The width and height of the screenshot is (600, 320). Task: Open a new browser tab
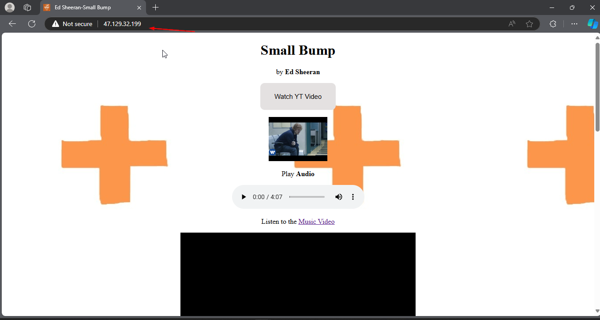click(x=155, y=8)
